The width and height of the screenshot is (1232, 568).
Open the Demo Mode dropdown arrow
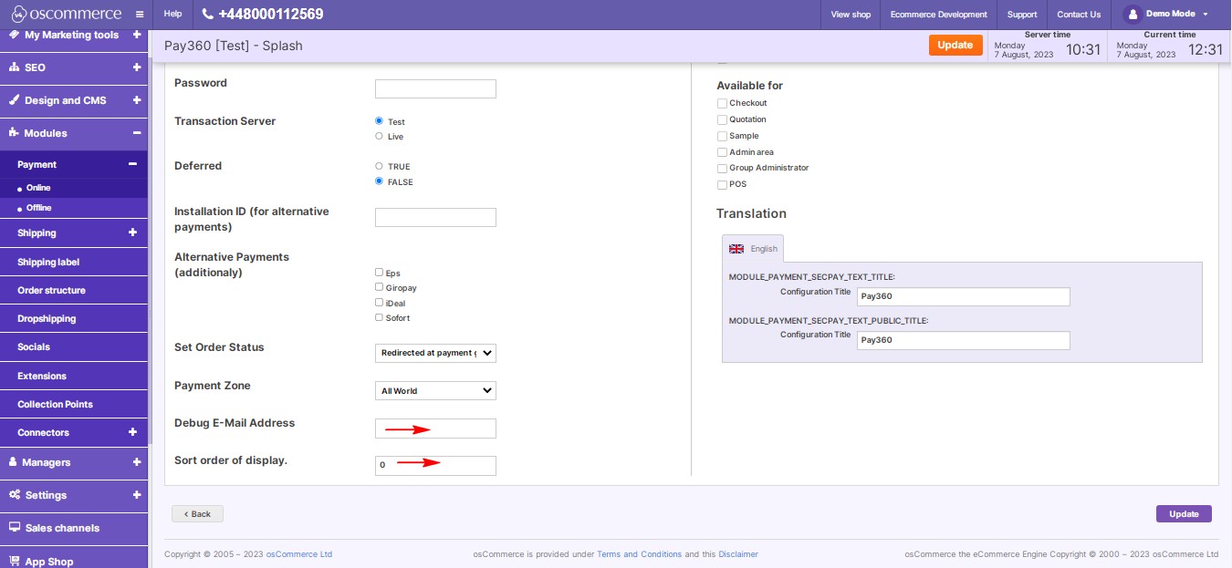(x=1206, y=15)
